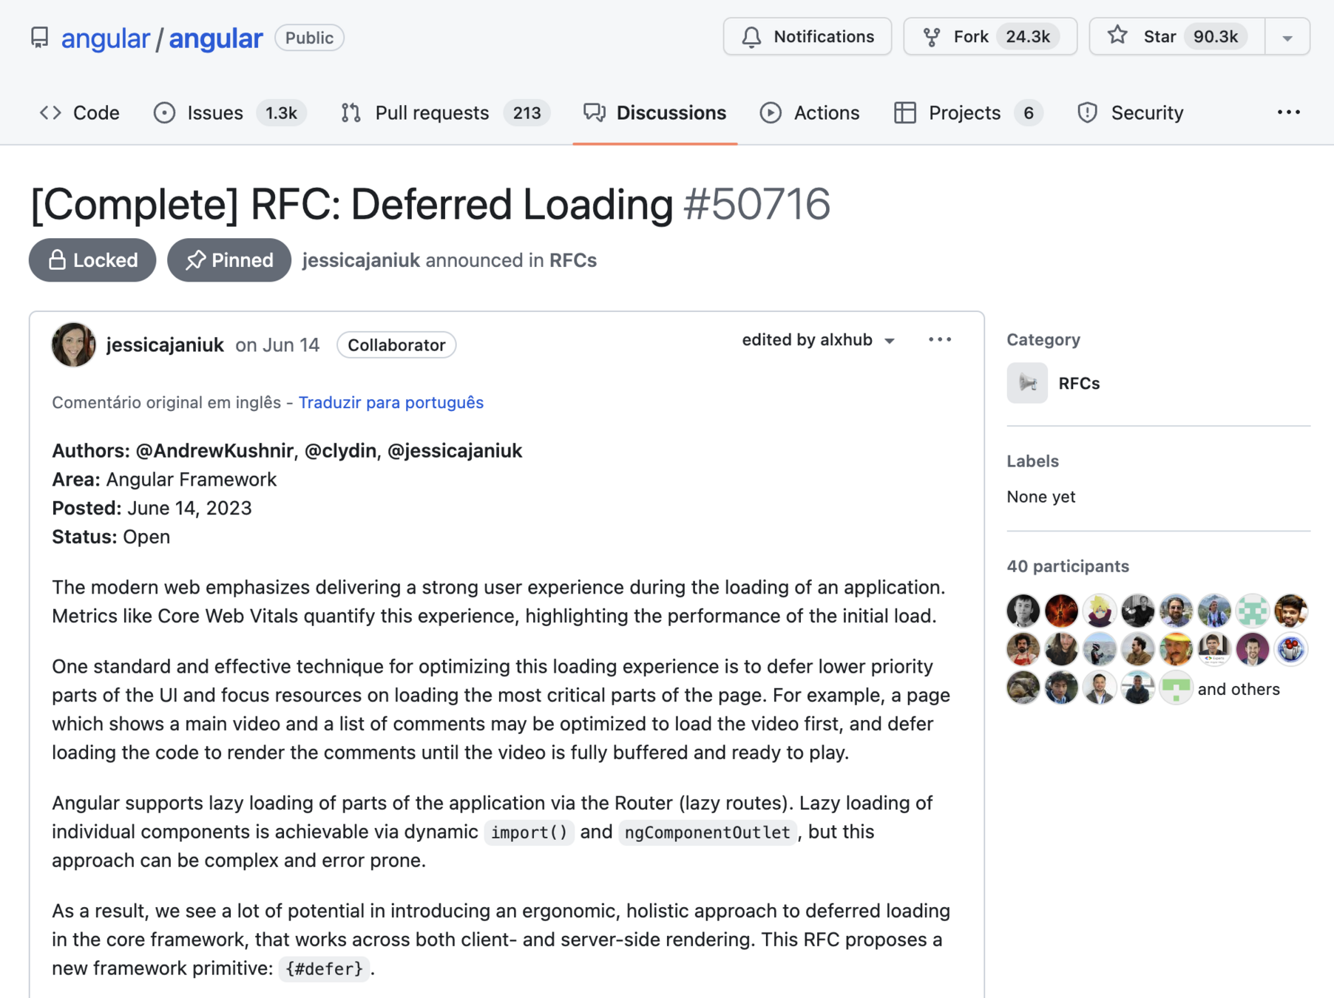Click the 'import()' inline code

pyautogui.click(x=529, y=832)
